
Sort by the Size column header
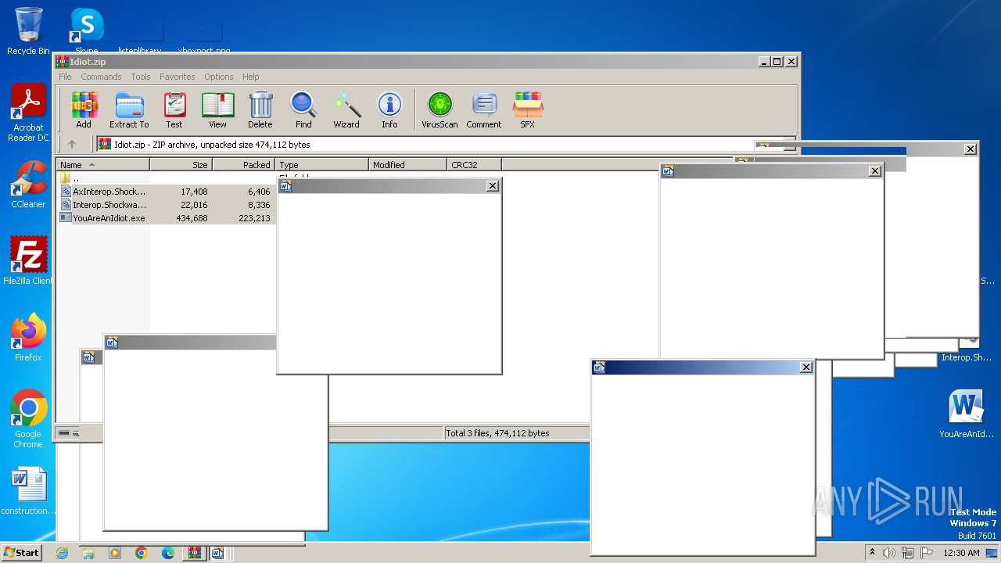(x=181, y=164)
